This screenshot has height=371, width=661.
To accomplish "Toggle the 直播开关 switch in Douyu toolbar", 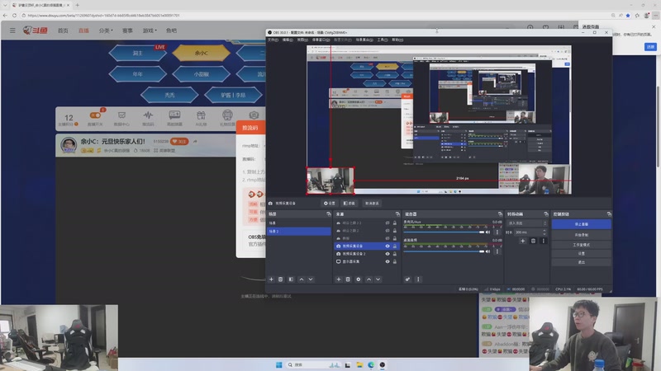I will pos(95,115).
